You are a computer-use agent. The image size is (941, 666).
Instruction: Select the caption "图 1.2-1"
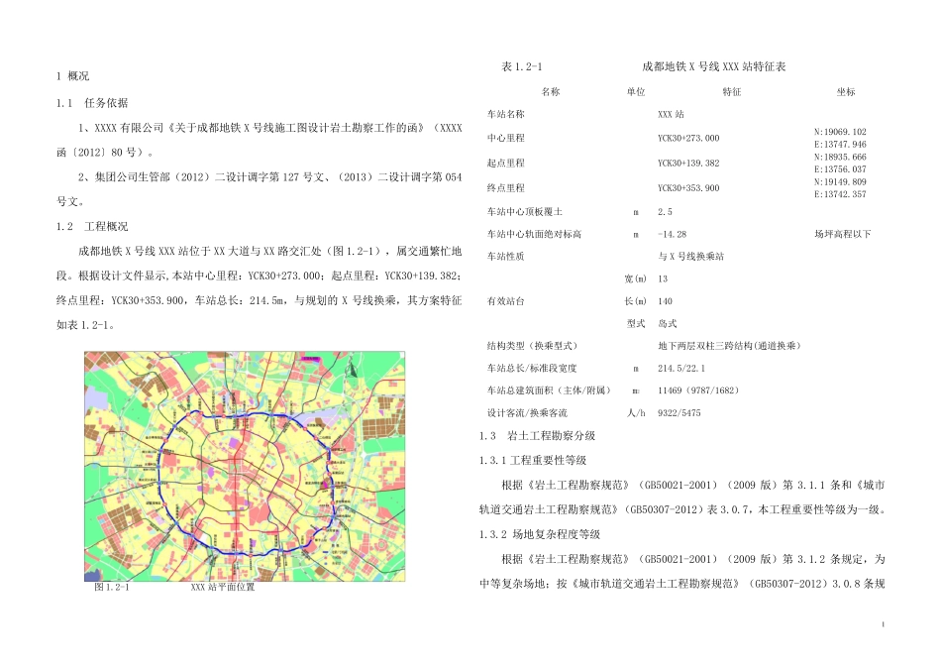[x=112, y=588]
